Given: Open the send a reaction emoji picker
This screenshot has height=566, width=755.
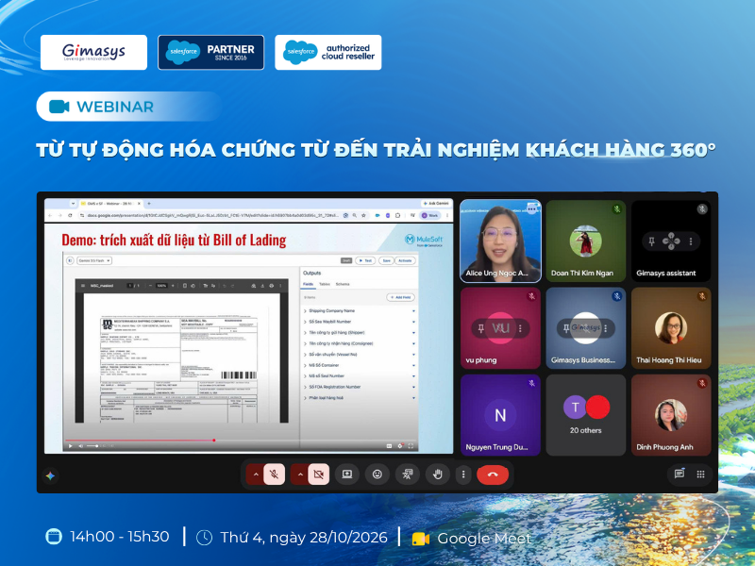Looking at the screenshot, I should [377, 474].
